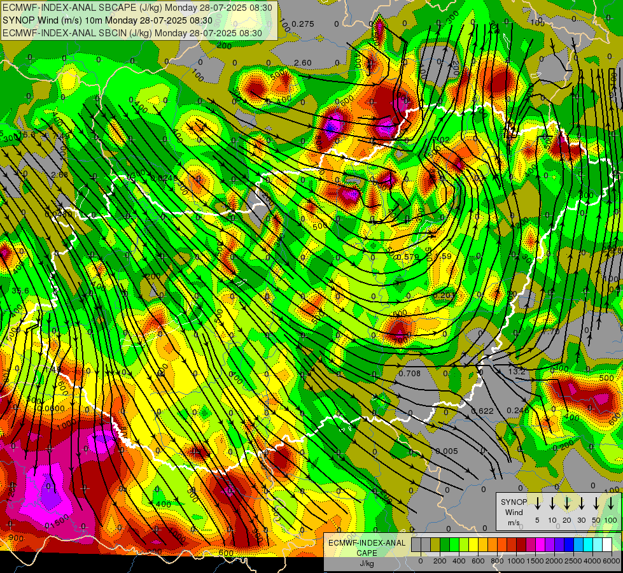Click the 20 m/s wind arrow in legend
623x573 pixels.
[566, 504]
